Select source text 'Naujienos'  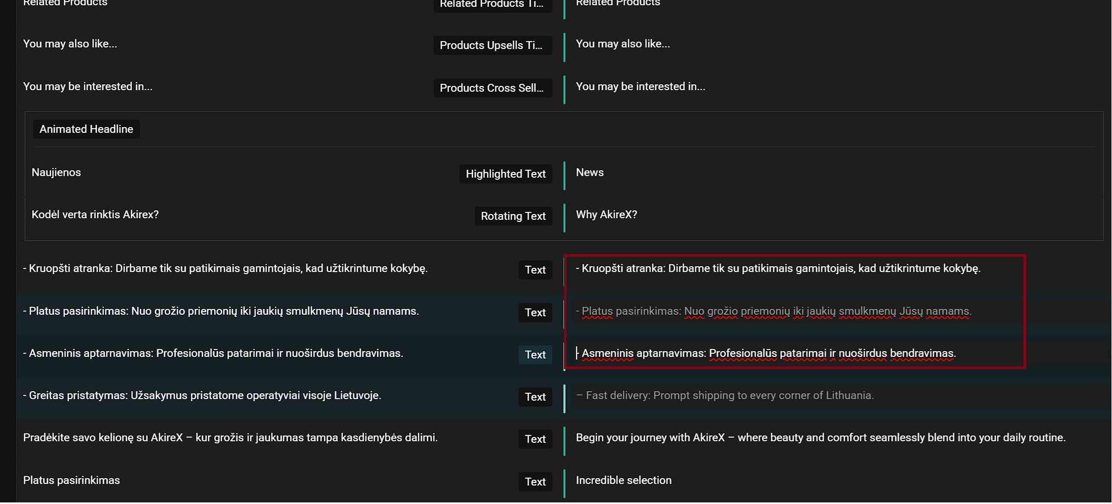[x=56, y=172]
